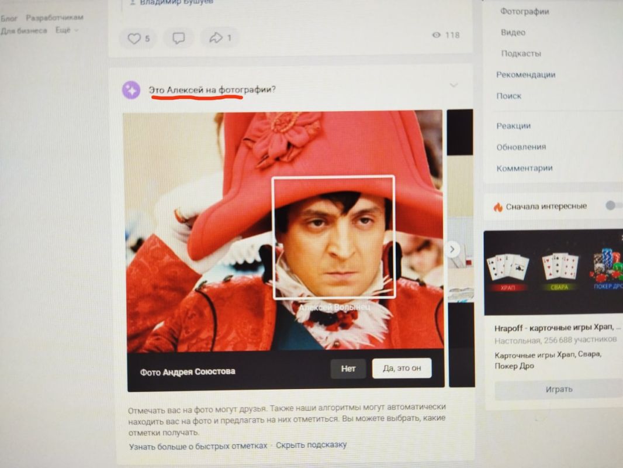Click the Играть button in the ad
This screenshot has height=468, width=623.
coord(559,390)
